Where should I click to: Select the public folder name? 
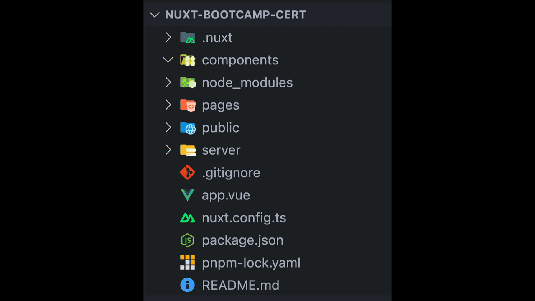tap(220, 128)
